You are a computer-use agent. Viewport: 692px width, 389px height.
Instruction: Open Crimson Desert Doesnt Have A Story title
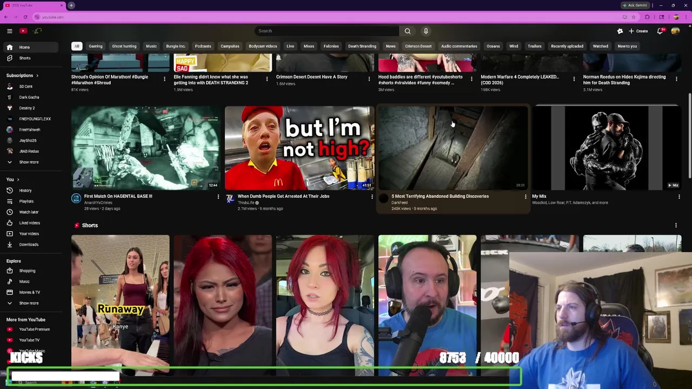(x=311, y=77)
